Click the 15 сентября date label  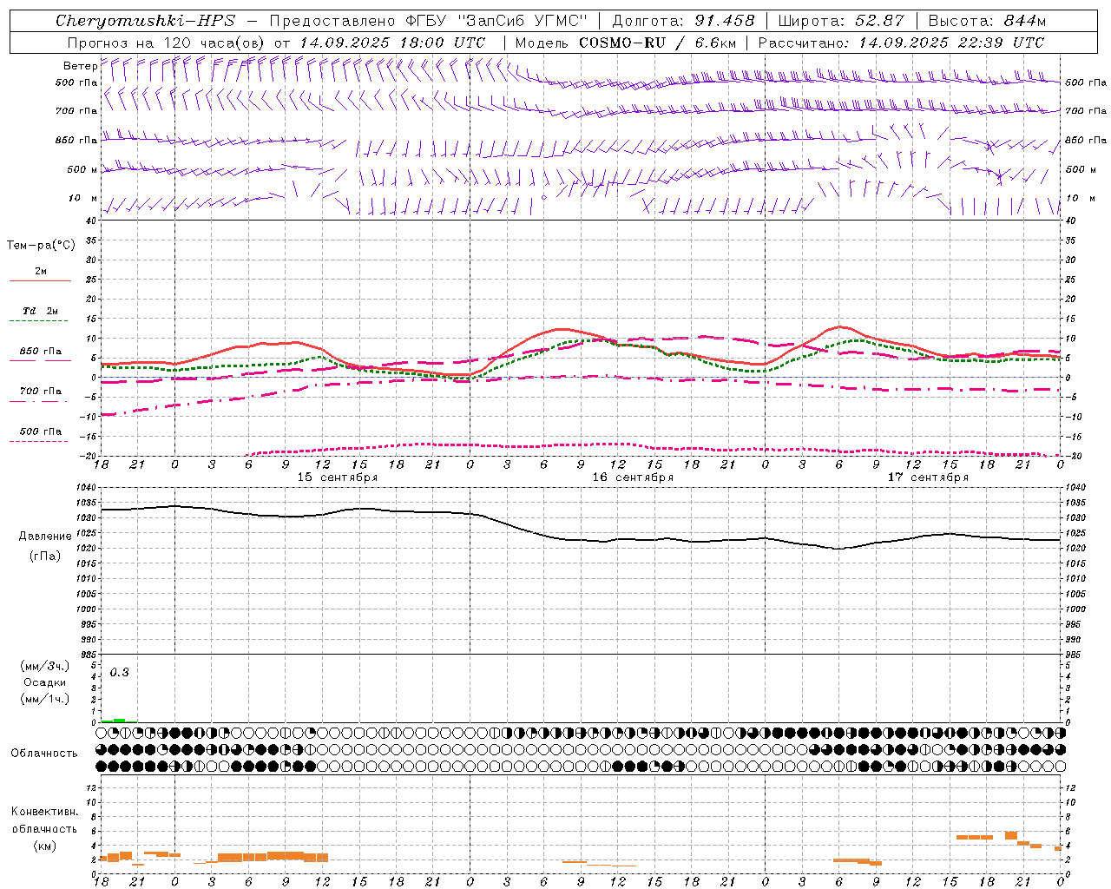tap(338, 477)
